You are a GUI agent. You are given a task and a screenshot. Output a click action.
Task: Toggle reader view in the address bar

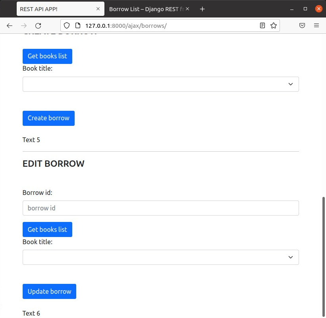coord(262,25)
